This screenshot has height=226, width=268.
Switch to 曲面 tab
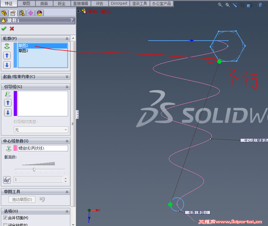[x=44, y=3]
